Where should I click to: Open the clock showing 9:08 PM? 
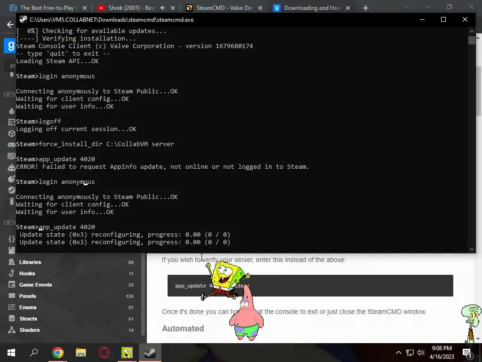442,353
